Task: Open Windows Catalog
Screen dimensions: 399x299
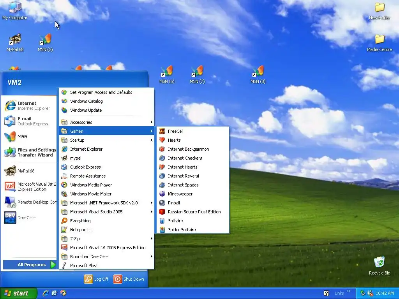Action: pos(106,101)
